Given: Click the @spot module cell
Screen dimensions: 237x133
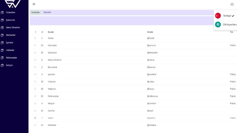Looking at the screenshot, I should (x=150, y=111).
